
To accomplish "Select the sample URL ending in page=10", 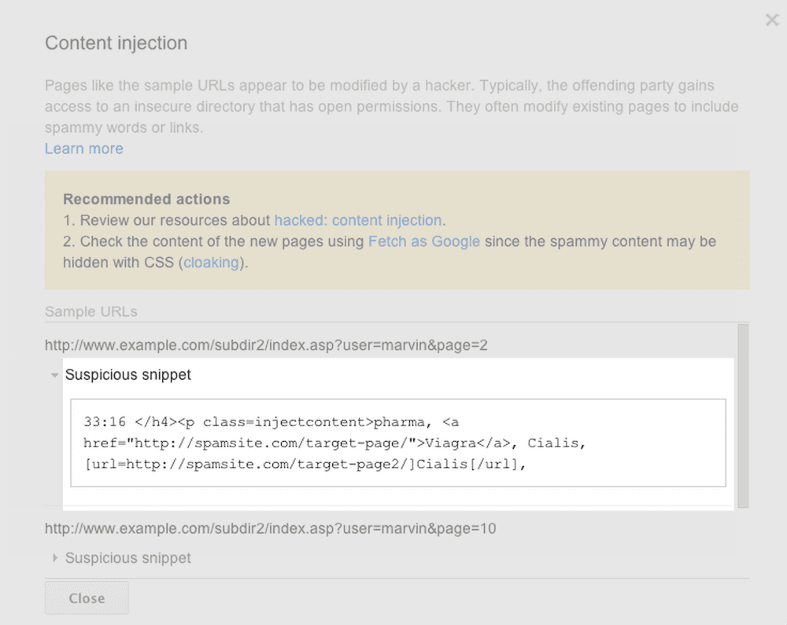I will (270, 528).
